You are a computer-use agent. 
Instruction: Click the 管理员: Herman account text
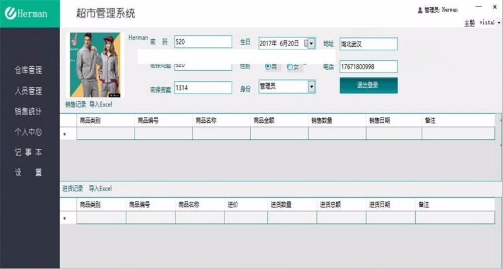pos(441,10)
